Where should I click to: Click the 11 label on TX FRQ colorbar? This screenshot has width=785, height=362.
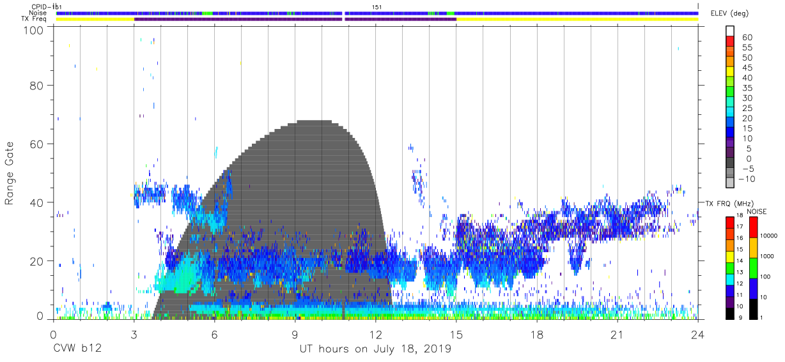point(740,295)
